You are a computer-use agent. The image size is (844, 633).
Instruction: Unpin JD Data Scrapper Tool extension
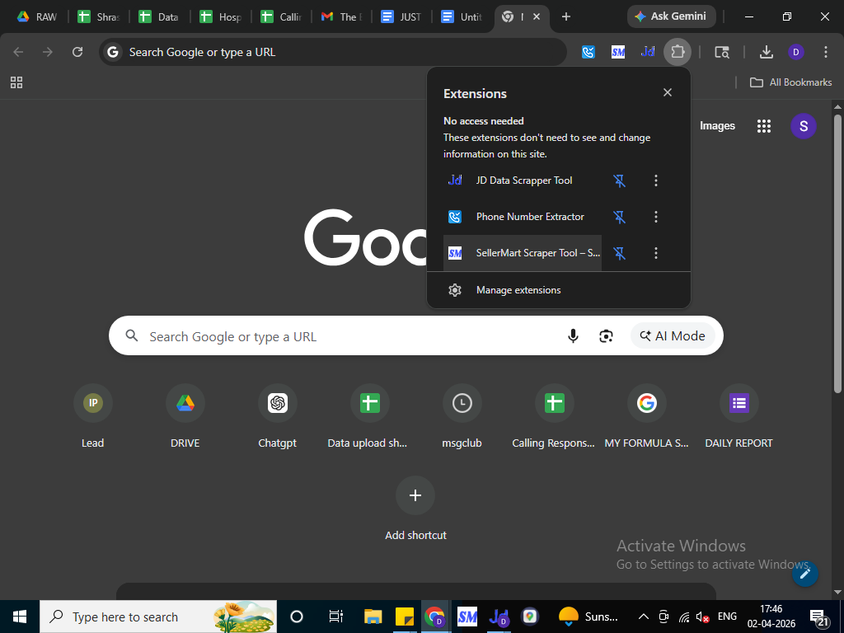pyautogui.click(x=620, y=181)
